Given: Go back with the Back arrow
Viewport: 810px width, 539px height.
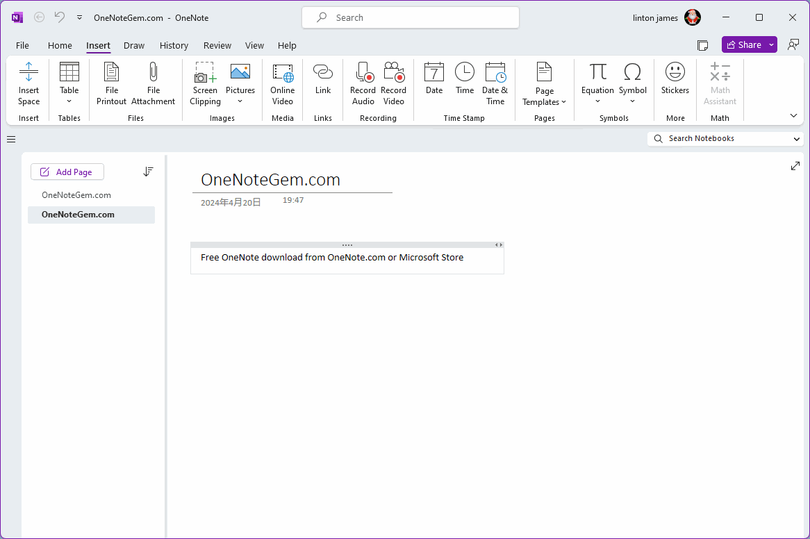Looking at the screenshot, I should pyautogui.click(x=40, y=17).
